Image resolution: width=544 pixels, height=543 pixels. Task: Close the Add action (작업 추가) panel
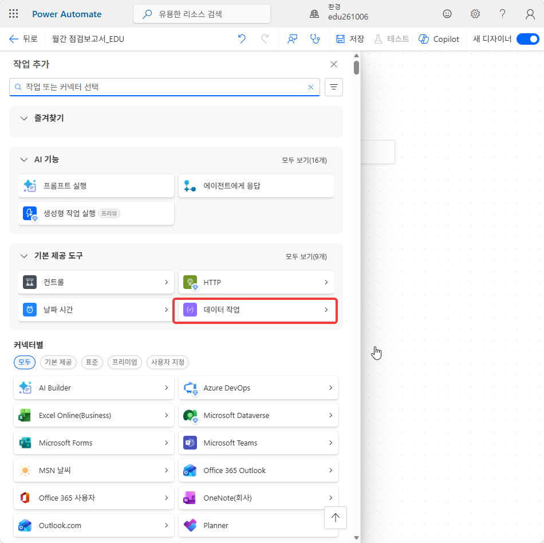pyautogui.click(x=334, y=64)
